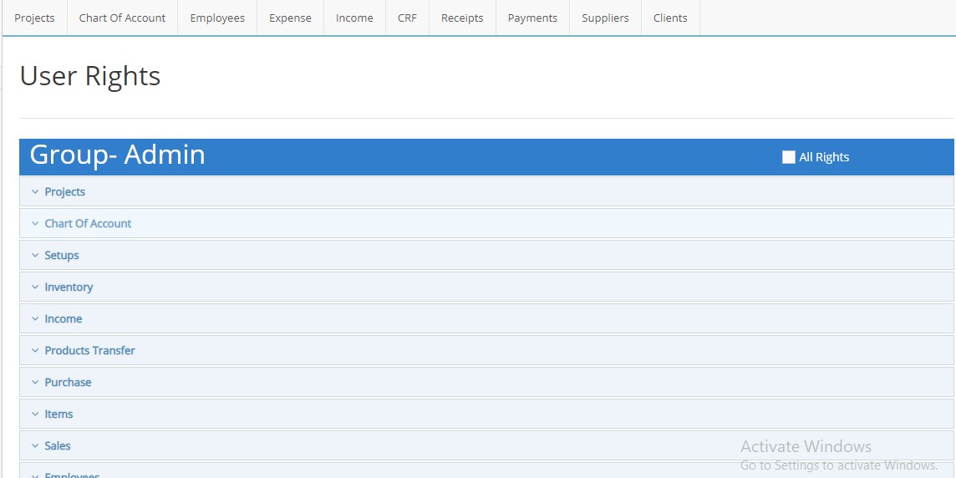This screenshot has width=956, height=478.
Task: Select the CRF tab
Action: point(407,18)
